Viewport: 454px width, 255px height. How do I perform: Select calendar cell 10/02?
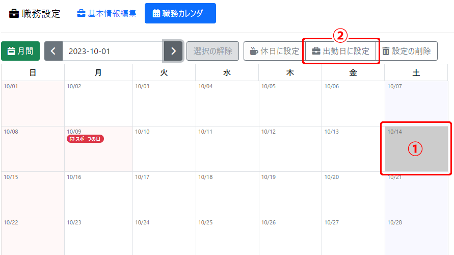[98, 104]
